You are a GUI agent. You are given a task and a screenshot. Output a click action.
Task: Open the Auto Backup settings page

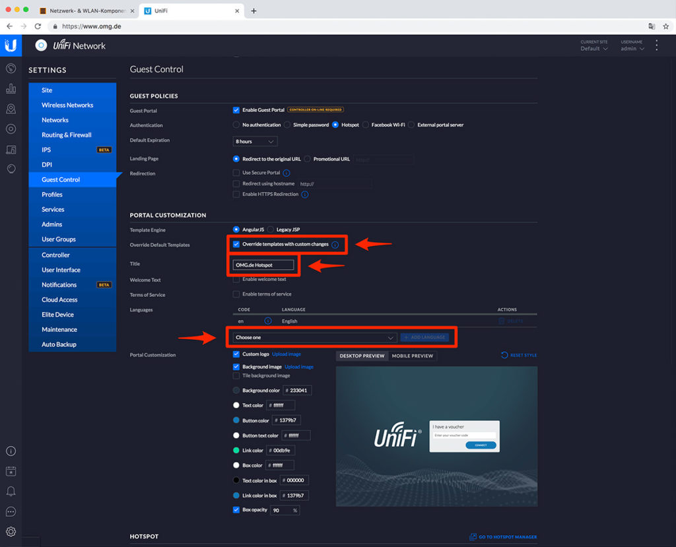click(59, 344)
